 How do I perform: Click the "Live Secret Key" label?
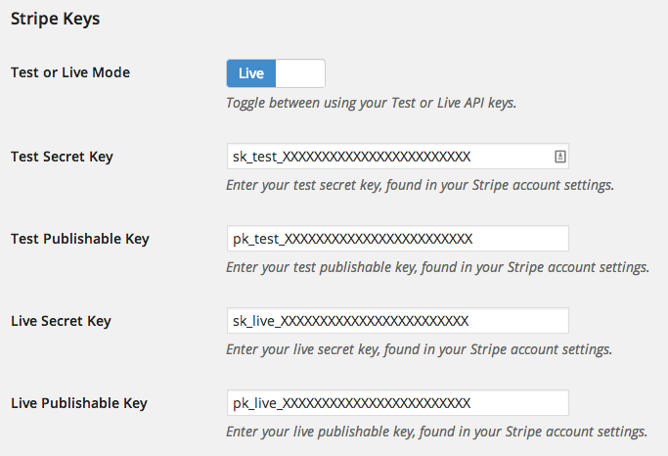[x=61, y=321]
